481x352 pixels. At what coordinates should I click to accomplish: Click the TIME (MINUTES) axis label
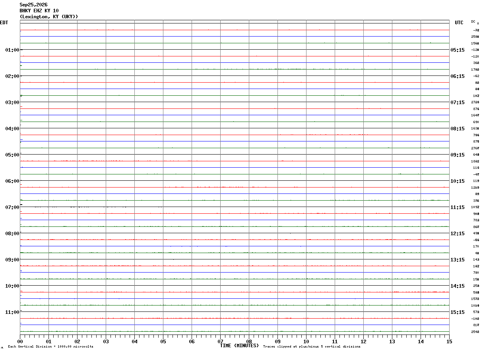(239, 346)
